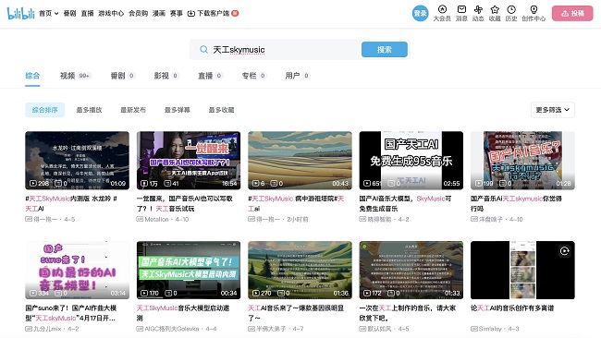Open the 国产AI音乐? video thumbnail
This screenshot has height=338, width=601.
[522, 161]
